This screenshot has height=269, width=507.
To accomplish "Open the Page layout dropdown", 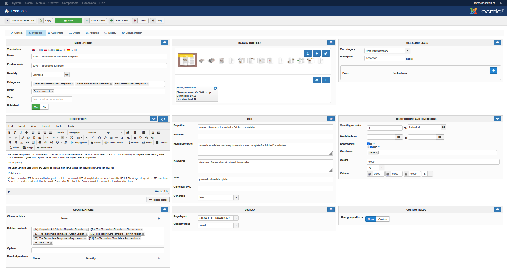I will coord(218,218).
